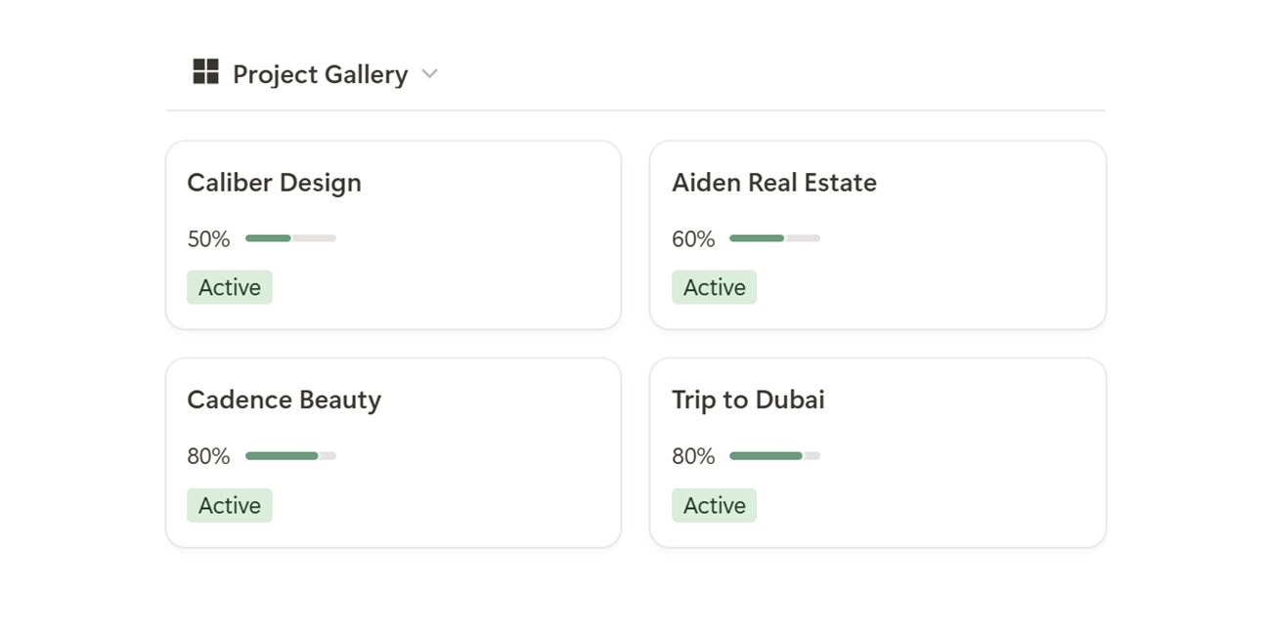Click the 80% label on Trip to Dubai
1271x635 pixels.
pos(693,456)
